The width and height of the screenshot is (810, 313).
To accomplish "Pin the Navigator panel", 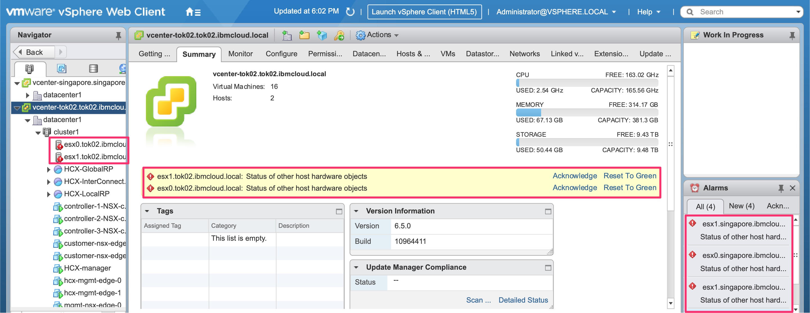I will pos(118,35).
